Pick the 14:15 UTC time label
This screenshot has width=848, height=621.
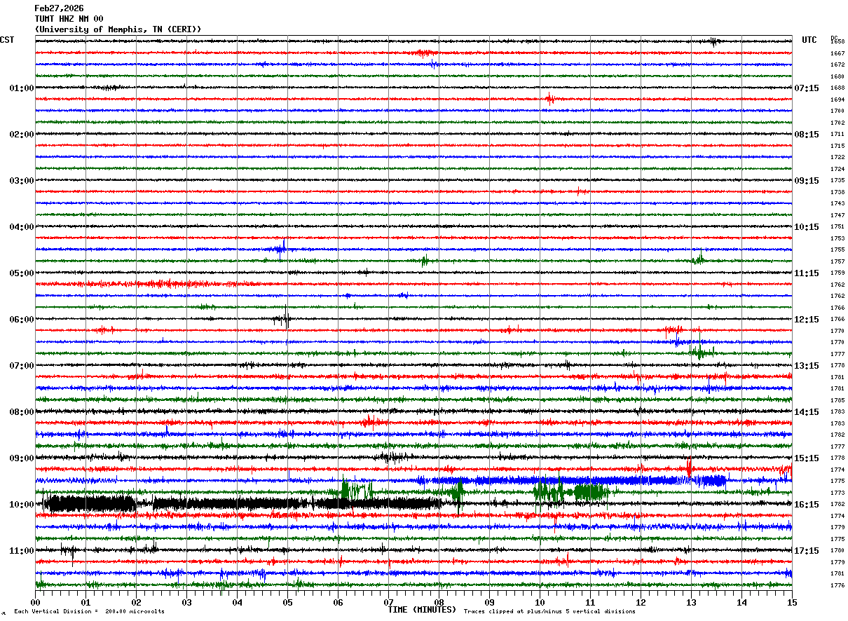(807, 412)
